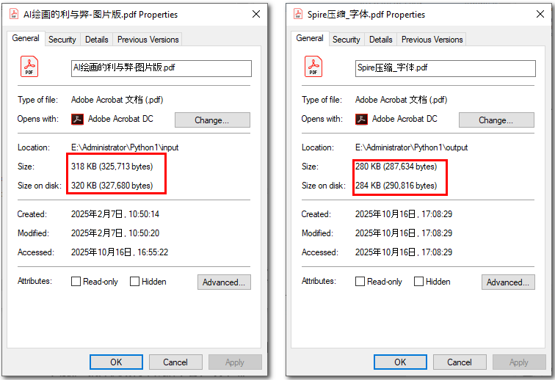This screenshot has width=555, height=380.
Task: Open Previous Versions tab in left dialog
Action: (148, 40)
